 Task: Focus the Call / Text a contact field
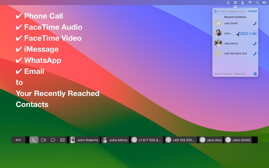(x=230, y=11)
